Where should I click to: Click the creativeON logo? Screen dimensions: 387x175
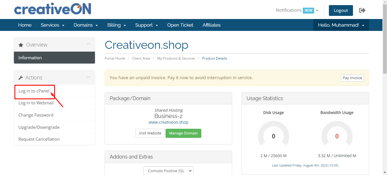coord(52,9)
